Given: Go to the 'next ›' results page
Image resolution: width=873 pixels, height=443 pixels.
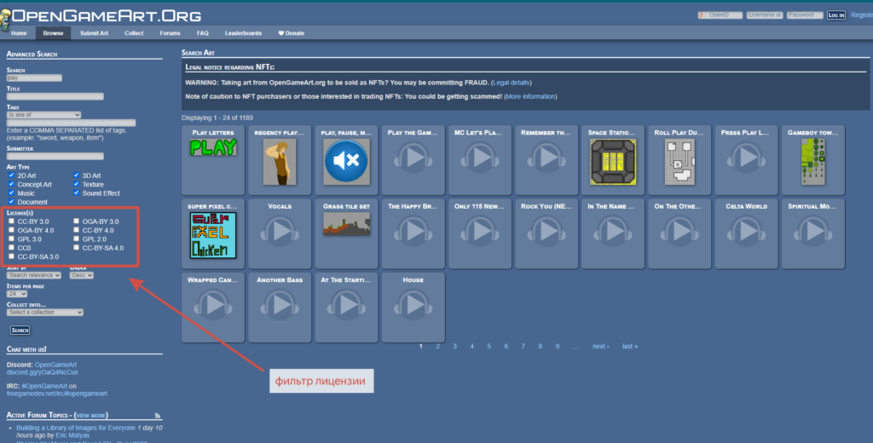Looking at the screenshot, I should tap(601, 346).
